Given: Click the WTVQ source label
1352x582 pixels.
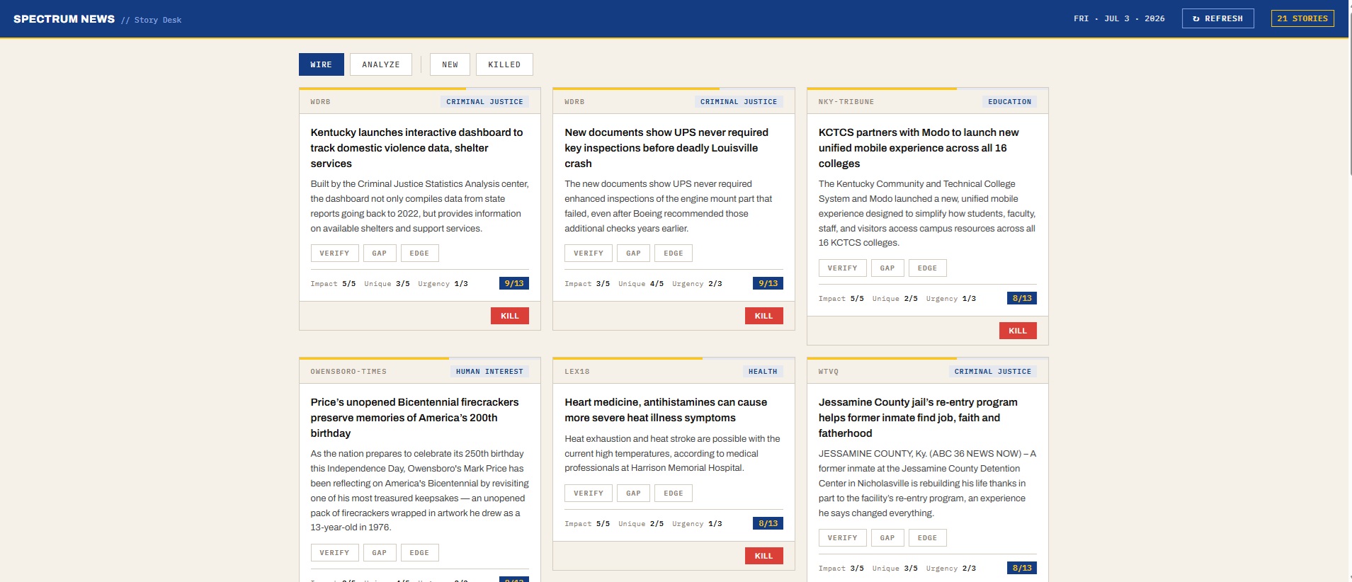Looking at the screenshot, I should coord(829,372).
